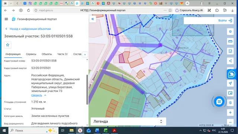This screenshot has width=238, height=134.
Task: Show more tabs with the right arrow
Action: click(x=85, y=54)
